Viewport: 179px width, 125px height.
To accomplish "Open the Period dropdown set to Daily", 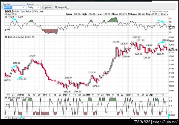I will (34, 7).
